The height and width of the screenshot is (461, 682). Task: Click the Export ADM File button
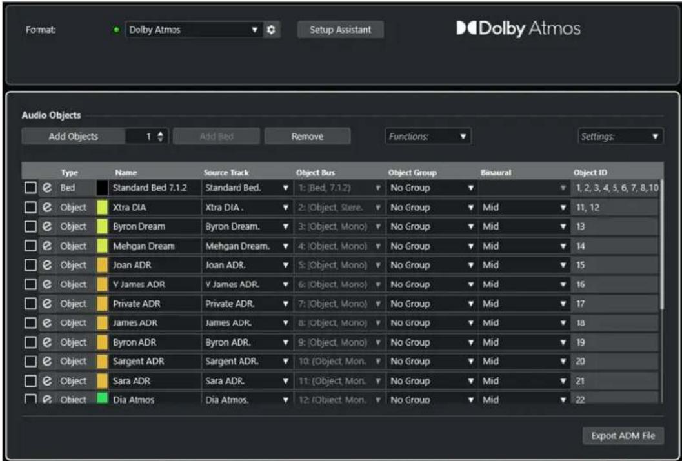623,435
